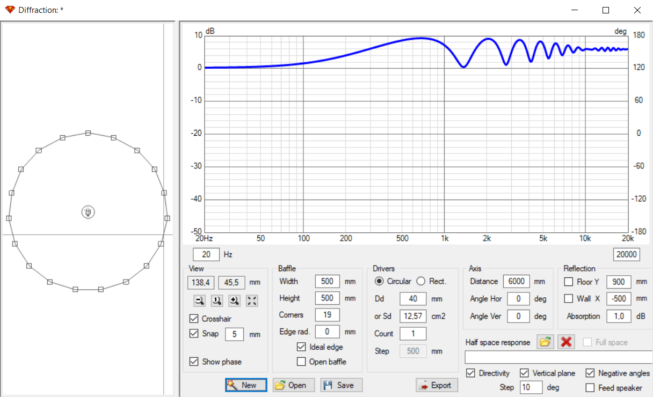653x397 pixels.
Task: Click the Corners count field
Action: pos(327,315)
